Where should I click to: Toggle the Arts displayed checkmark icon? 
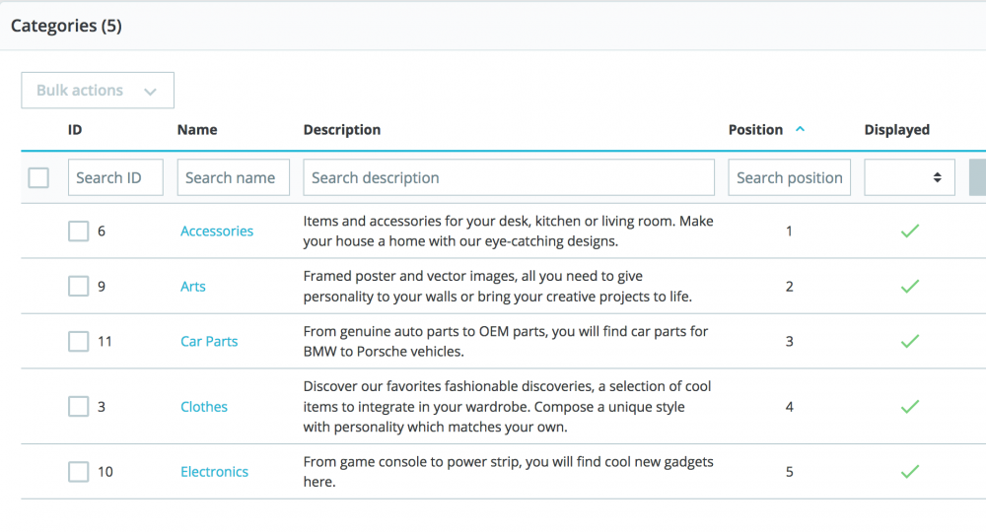tap(910, 287)
